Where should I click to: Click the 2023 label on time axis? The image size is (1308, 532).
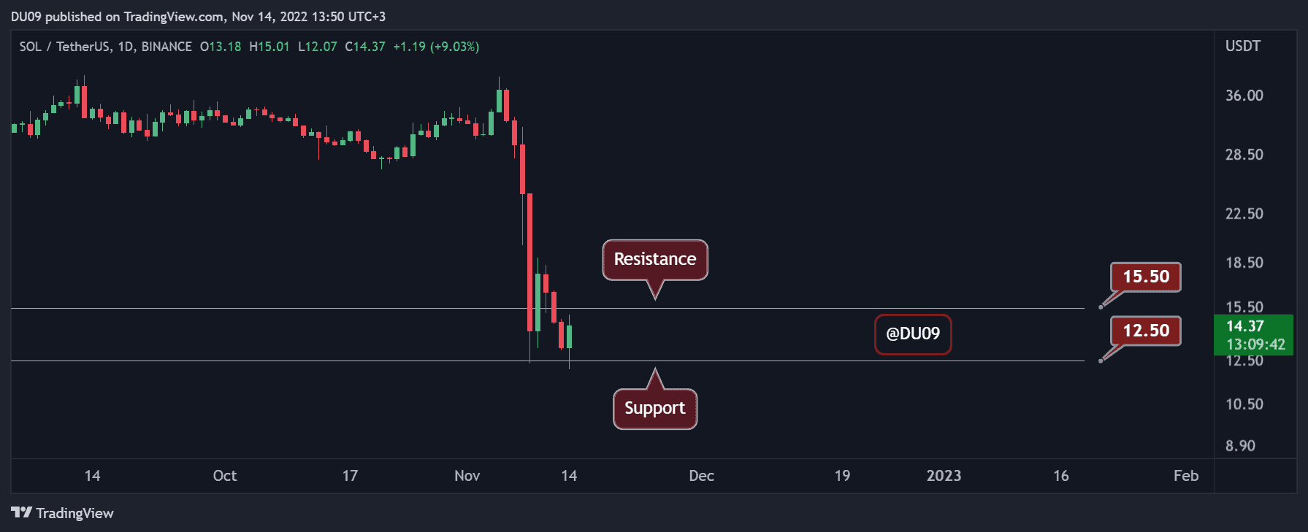pos(944,476)
